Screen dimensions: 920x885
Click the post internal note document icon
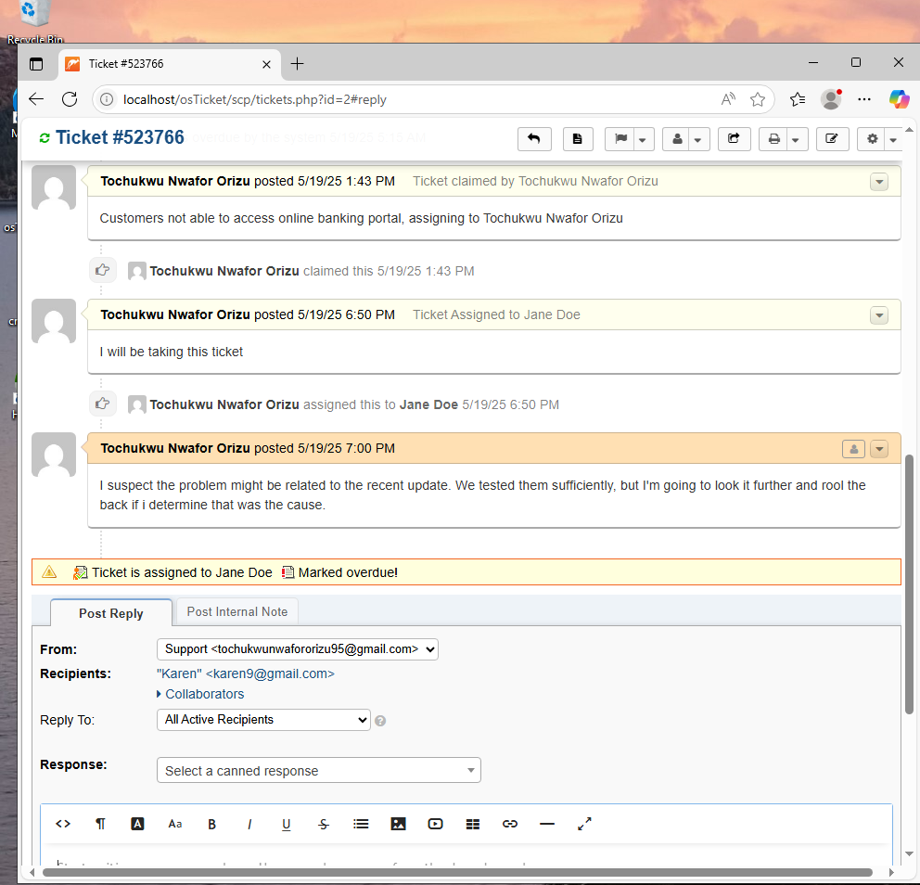578,139
